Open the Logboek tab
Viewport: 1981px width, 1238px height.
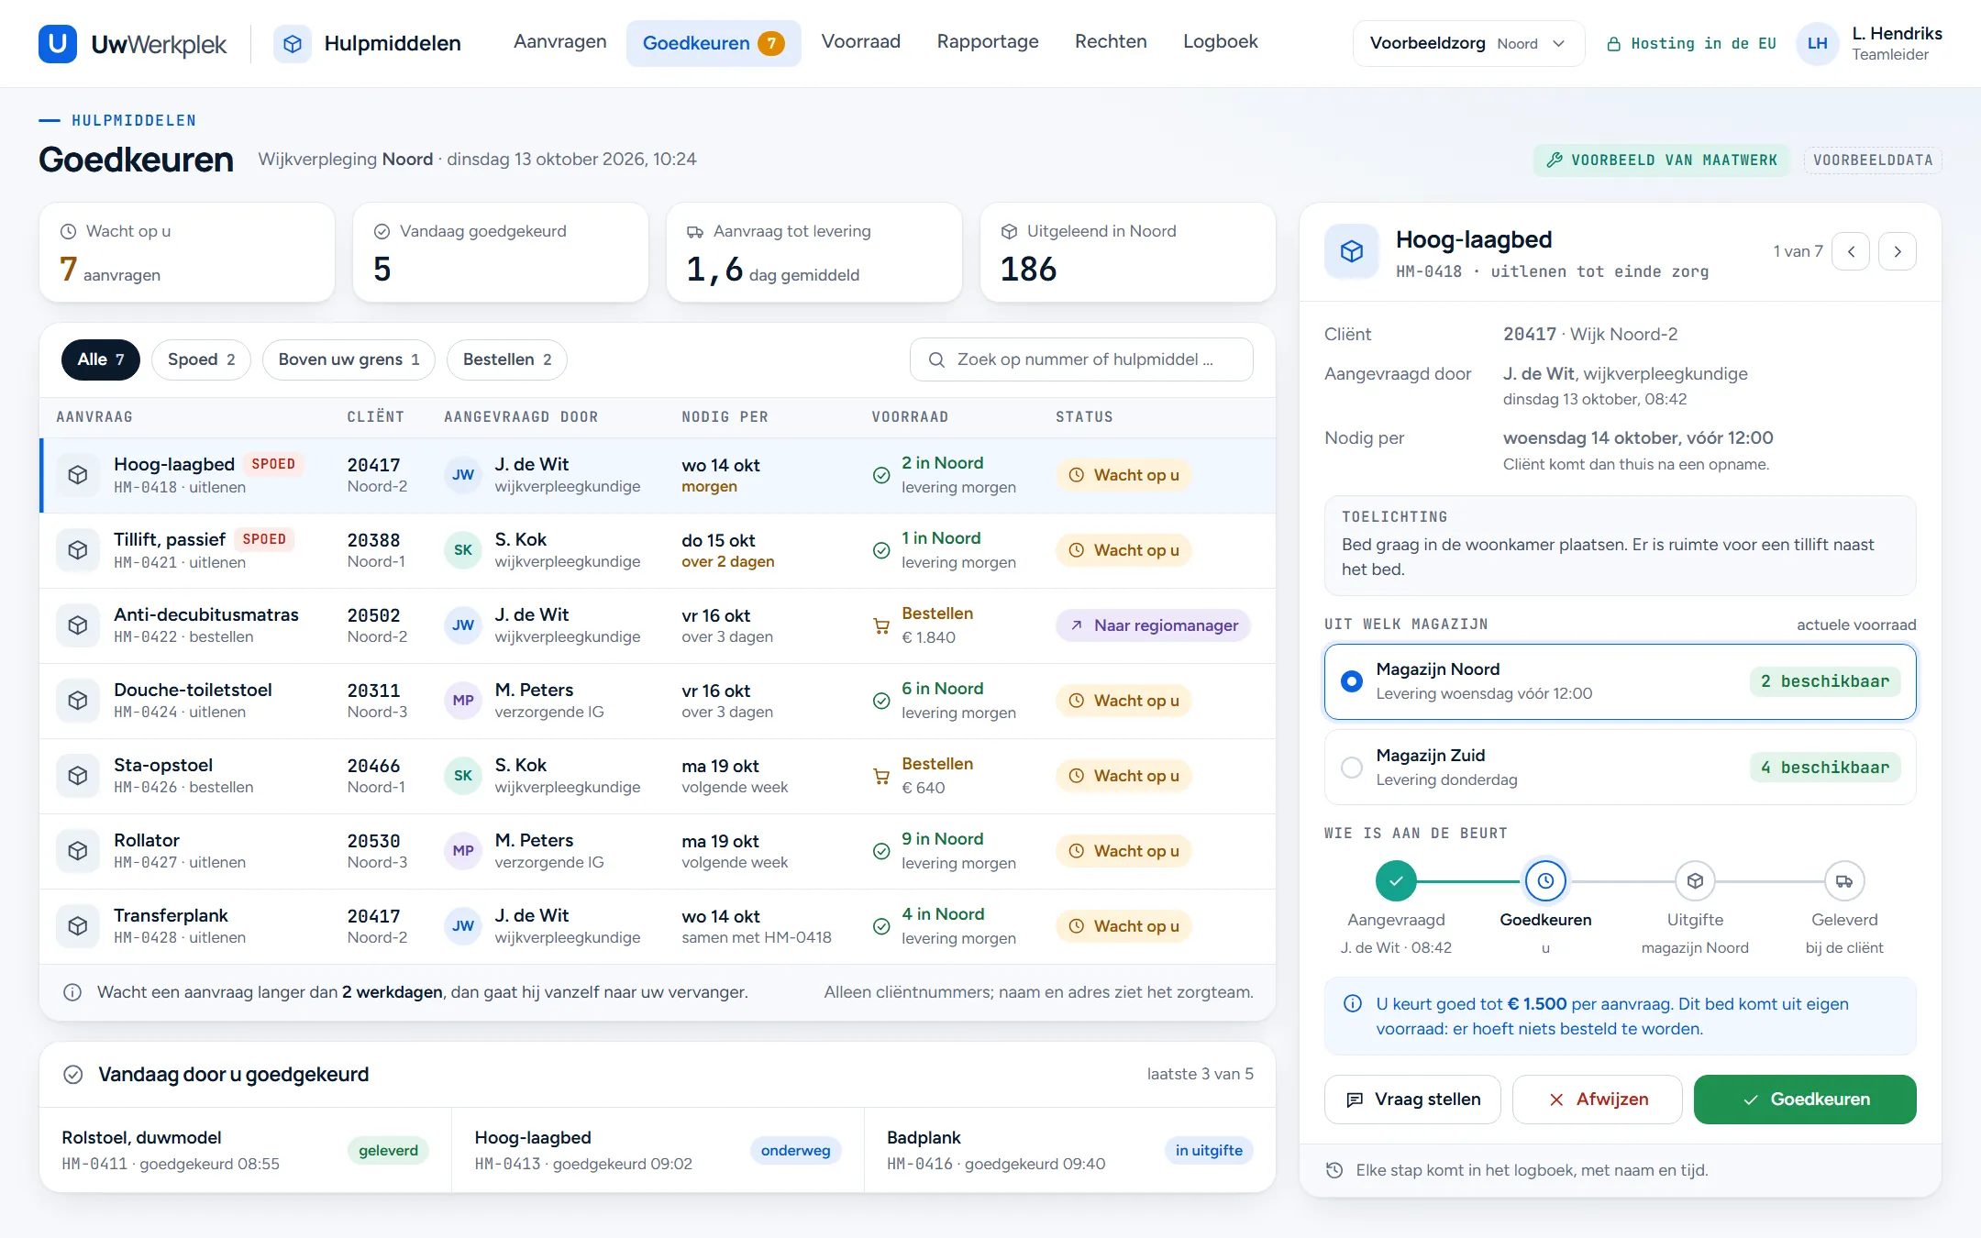coord(1220,42)
